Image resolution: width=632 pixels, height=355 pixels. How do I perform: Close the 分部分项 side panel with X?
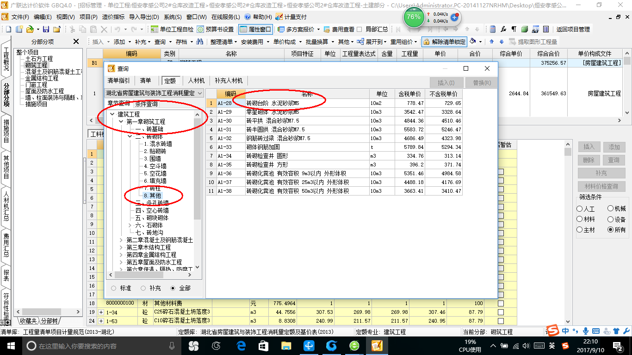click(x=76, y=42)
